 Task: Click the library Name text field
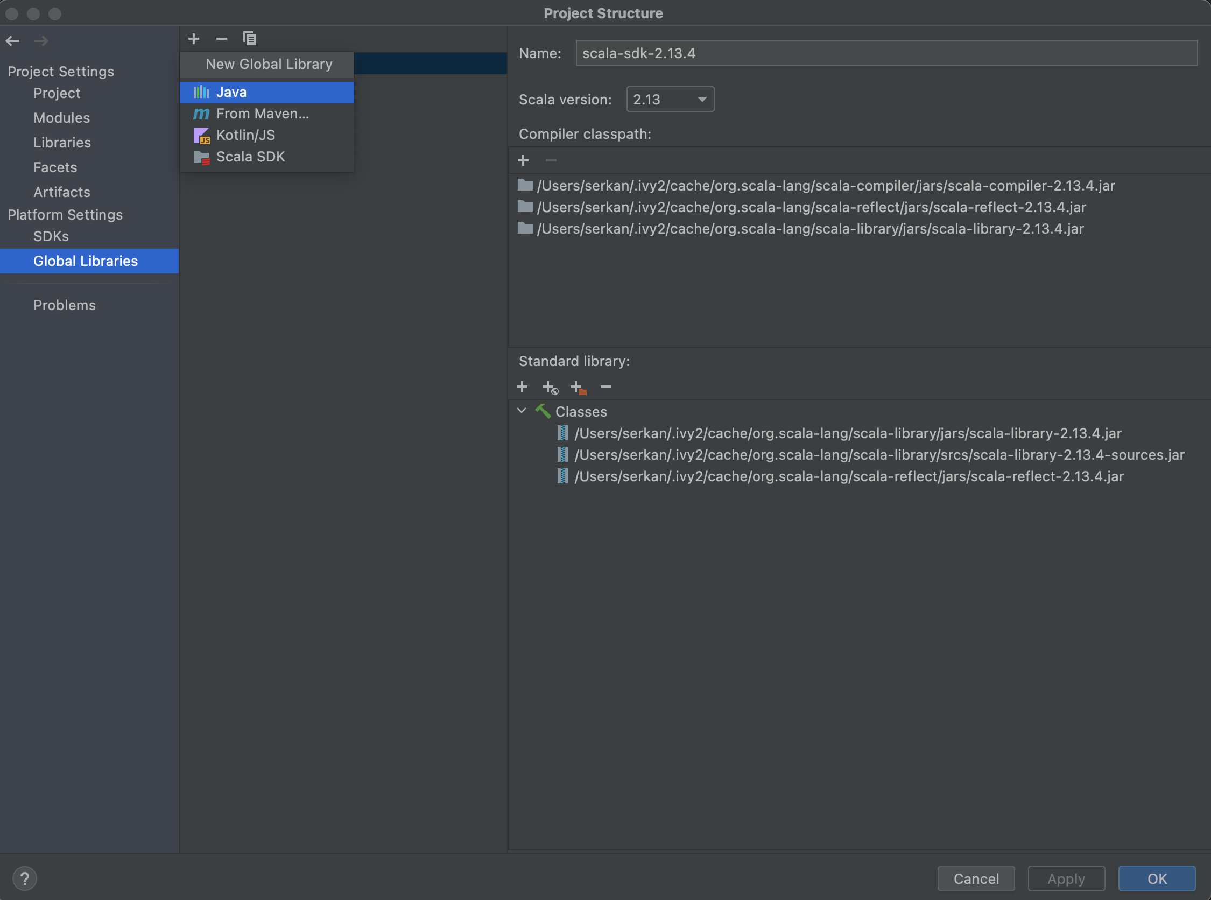[x=886, y=53]
